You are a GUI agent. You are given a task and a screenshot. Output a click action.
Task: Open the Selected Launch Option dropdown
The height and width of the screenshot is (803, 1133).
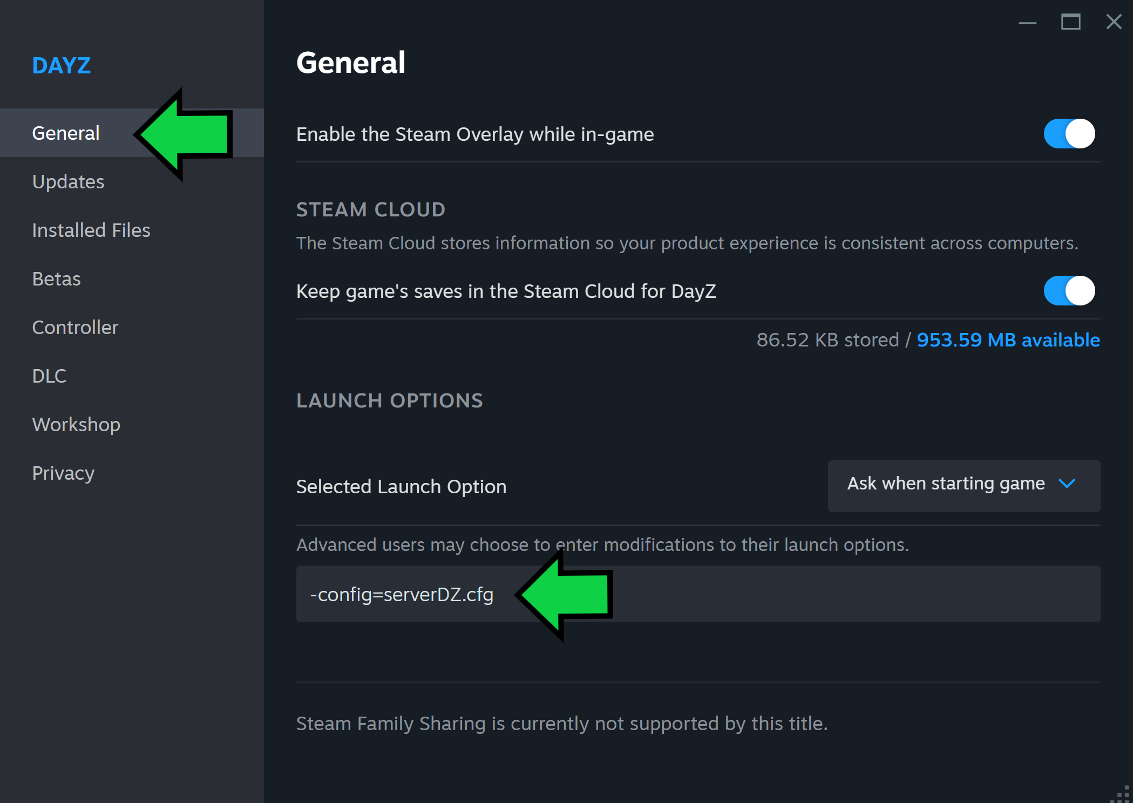click(x=964, y=486)
